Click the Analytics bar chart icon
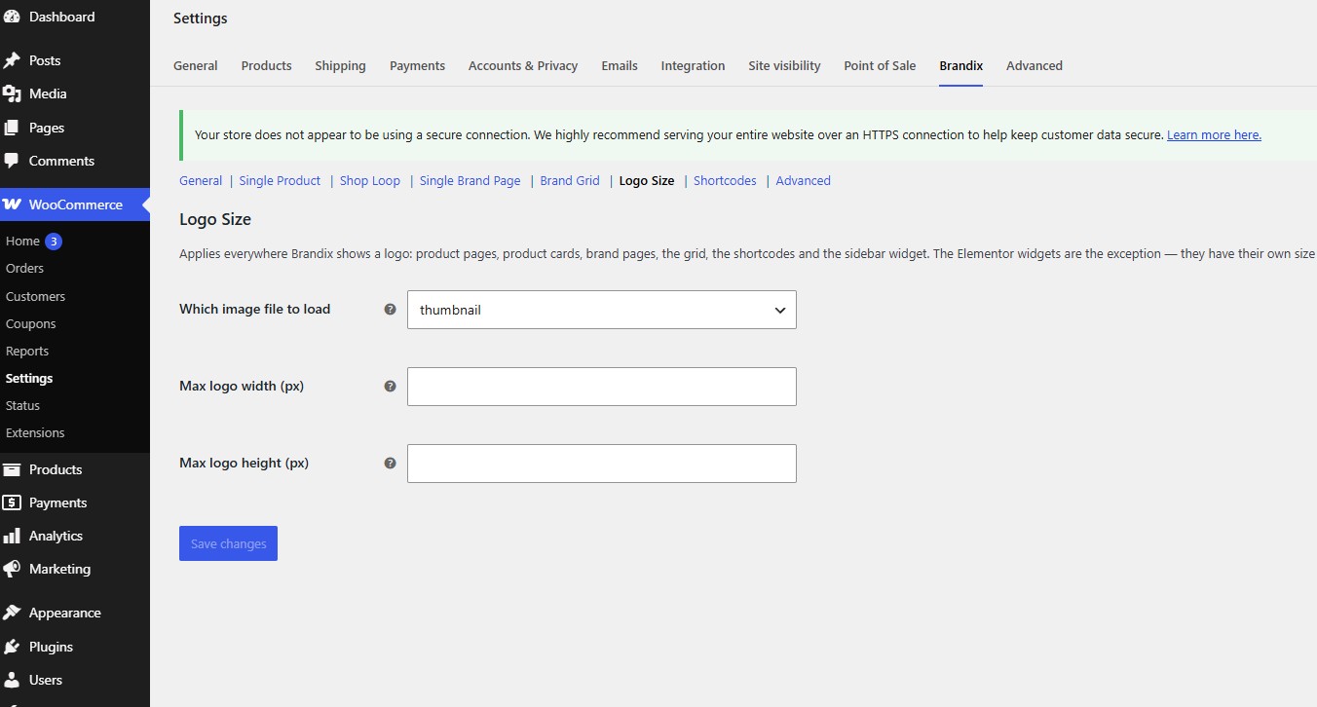The image size is (1317, 707). [x=12, y=536]
